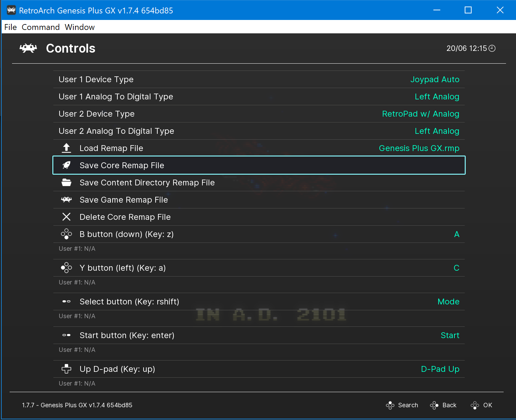Change B button mapping value A
Image resolution: width=516 pixels, height=420 pixels.
point(457,234)
